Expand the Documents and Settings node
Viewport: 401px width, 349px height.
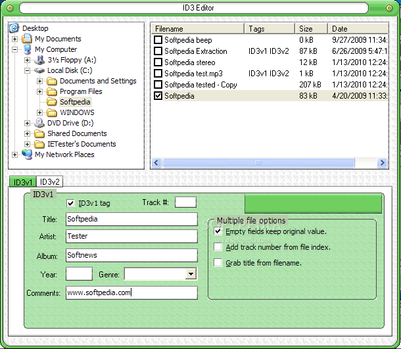(x=39, y=81)
